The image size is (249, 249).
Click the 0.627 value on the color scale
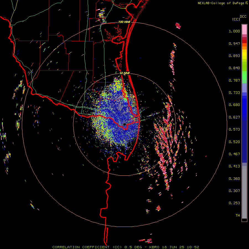(x=234, y=117)
